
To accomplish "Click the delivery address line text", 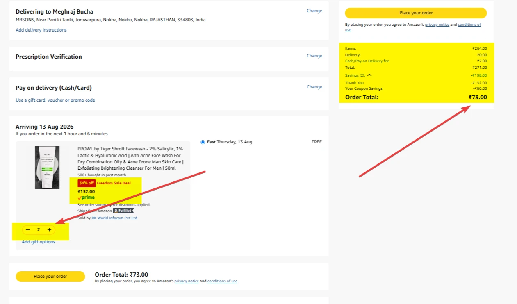I will [x=111, y=20].
